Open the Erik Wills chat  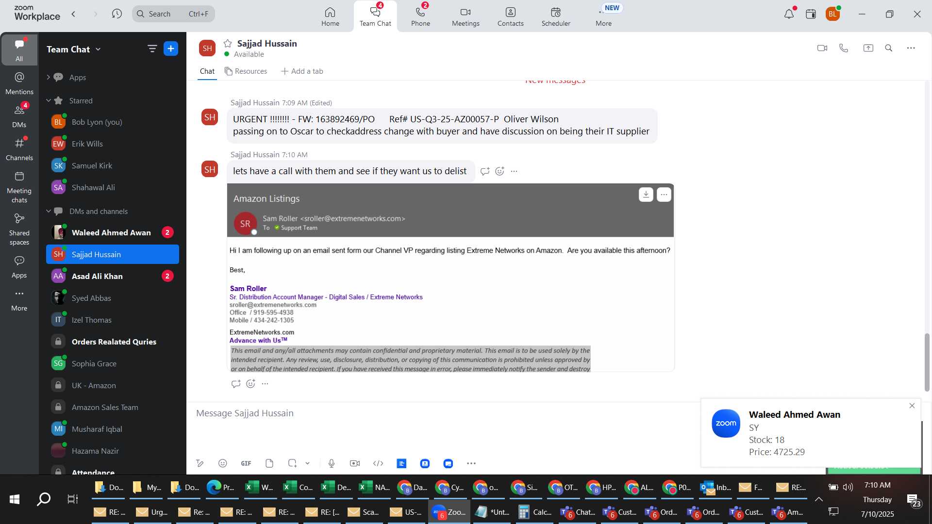(x=113, y=144)
